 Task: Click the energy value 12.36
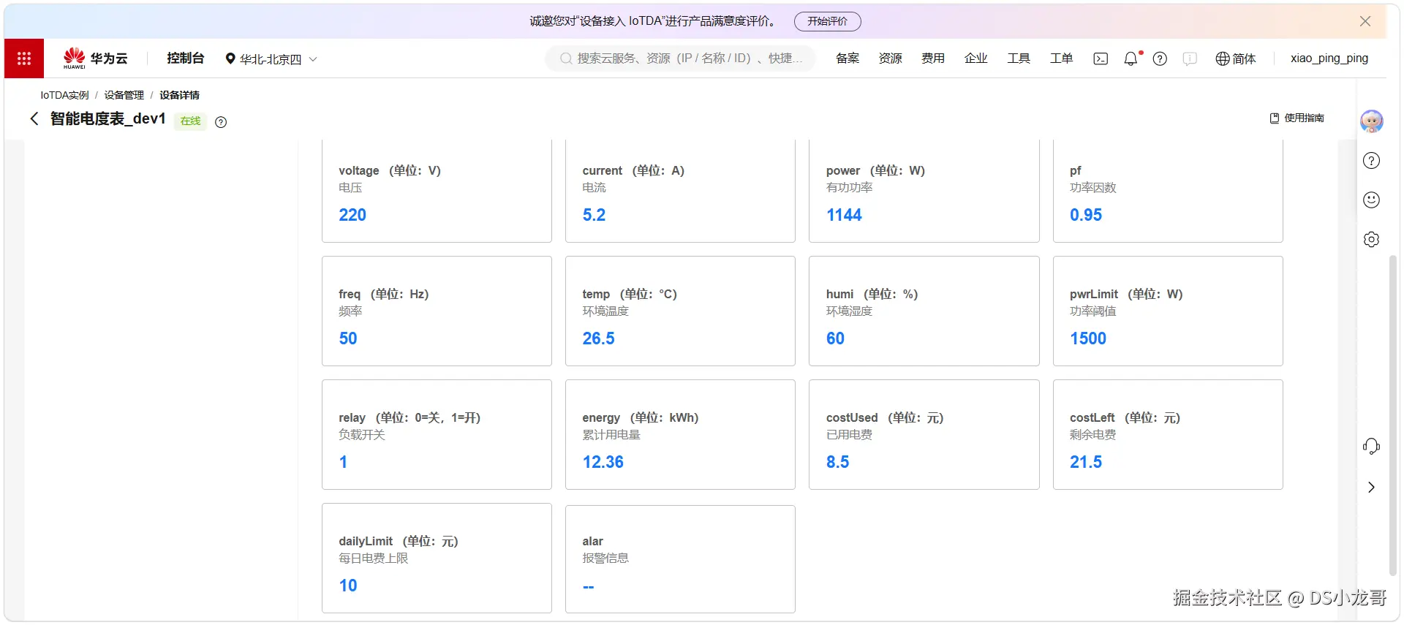603,462
